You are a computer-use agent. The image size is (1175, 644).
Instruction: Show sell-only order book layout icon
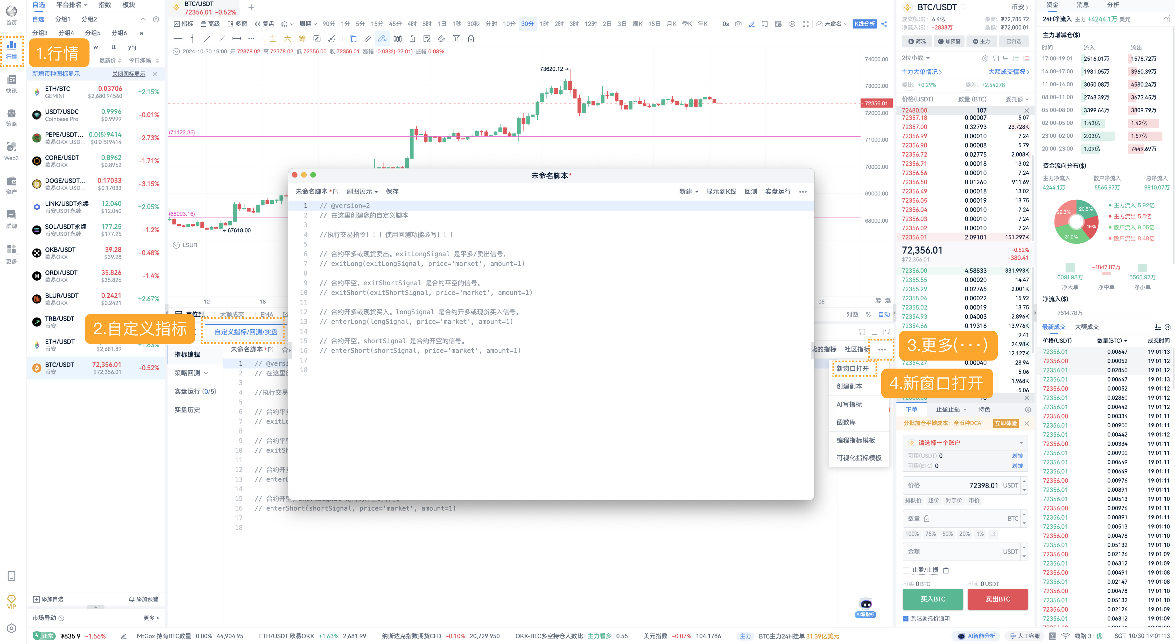tap(1026, 58)
